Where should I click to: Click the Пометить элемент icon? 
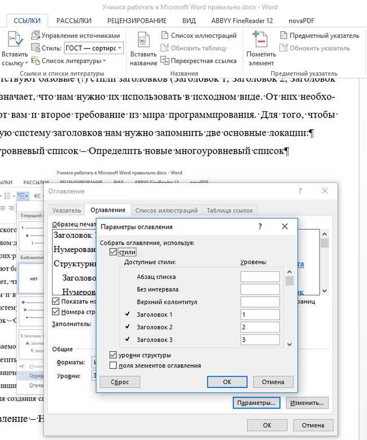point(260,40)
